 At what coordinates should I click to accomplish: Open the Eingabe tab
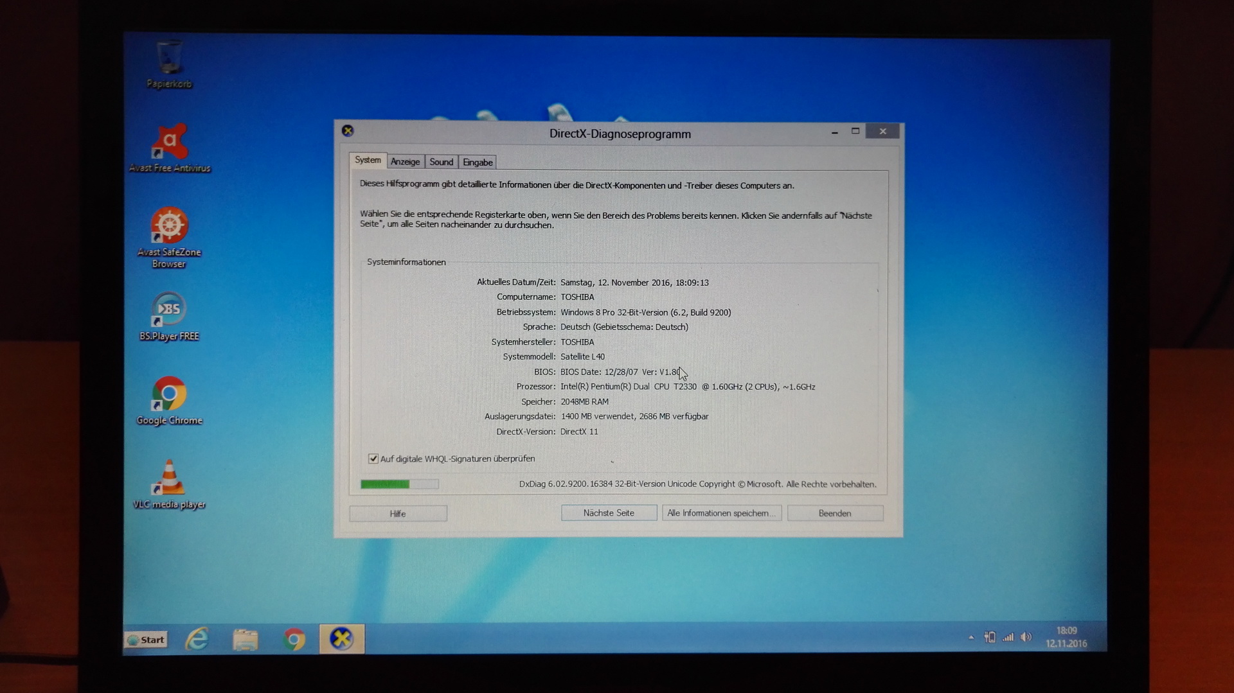tap(478, 162)
